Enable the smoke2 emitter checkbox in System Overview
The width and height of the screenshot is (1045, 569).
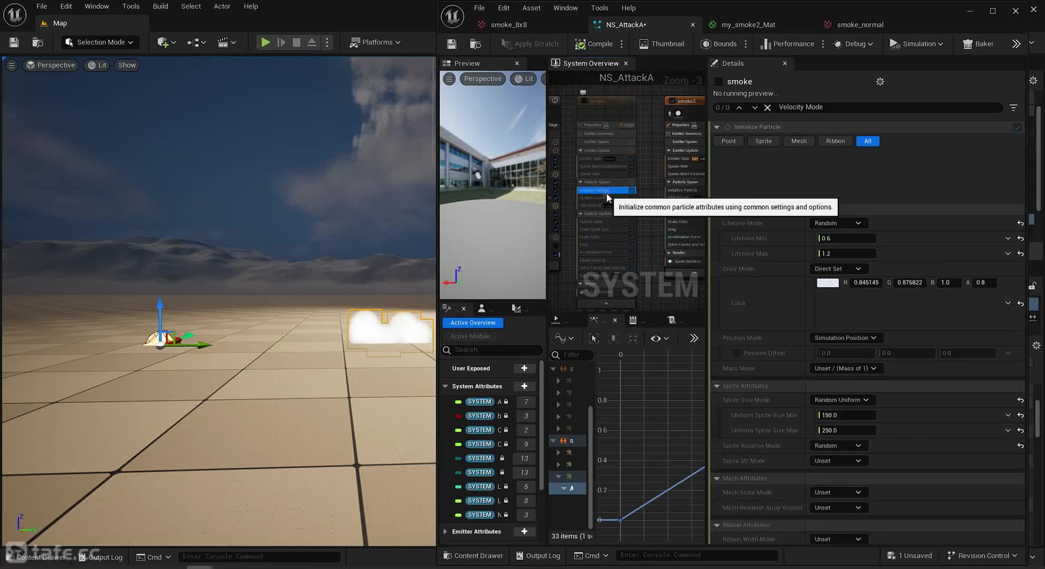(672, 101)
